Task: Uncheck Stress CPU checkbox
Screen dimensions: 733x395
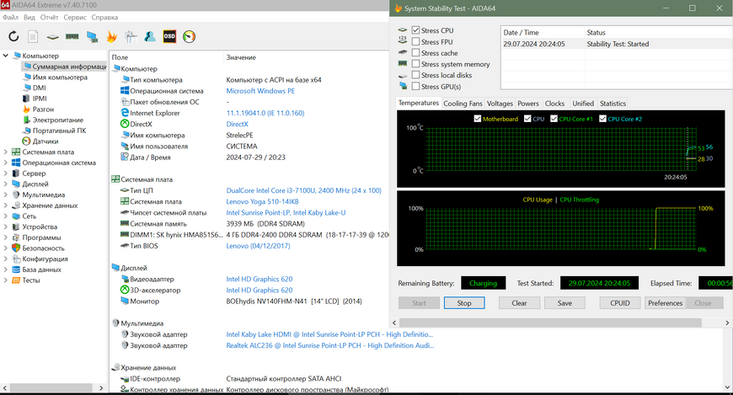Action: coord(415,30)
